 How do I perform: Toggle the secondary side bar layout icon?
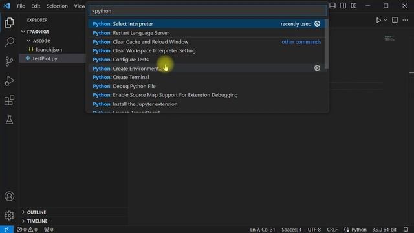pos(343,6)
